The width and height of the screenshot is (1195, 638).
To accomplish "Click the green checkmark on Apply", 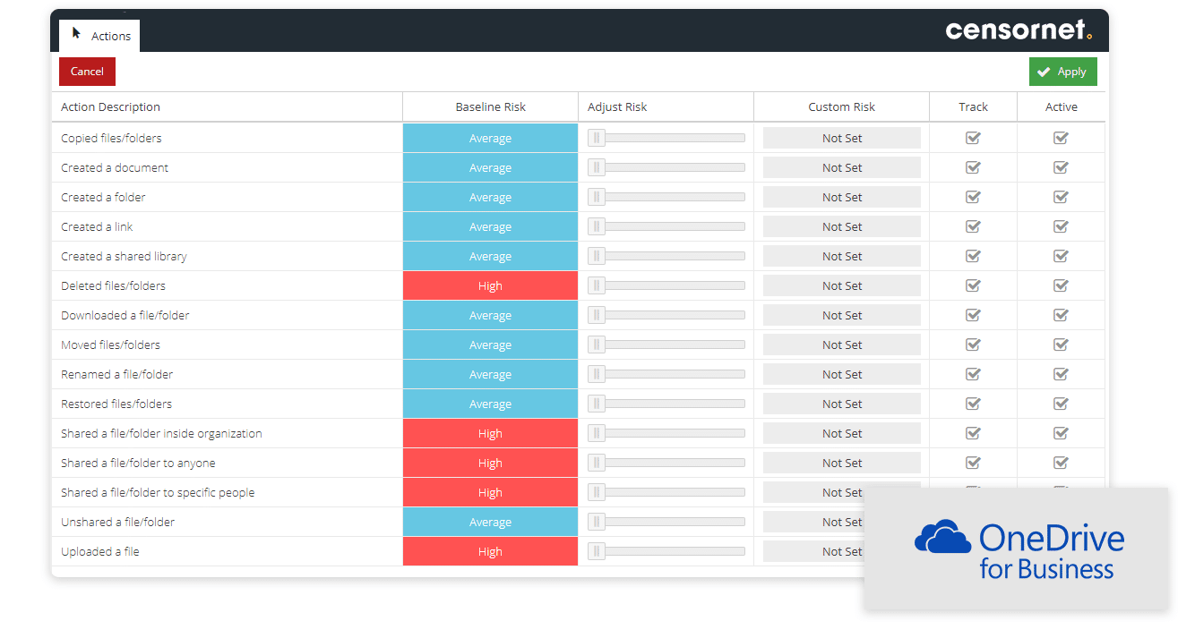I will pyautogui.click(x=1045, y=72).
